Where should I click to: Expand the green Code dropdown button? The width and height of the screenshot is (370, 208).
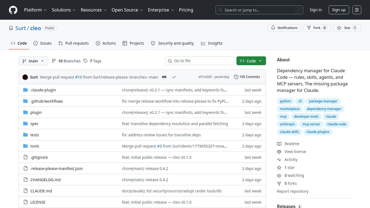click(251, 61)
